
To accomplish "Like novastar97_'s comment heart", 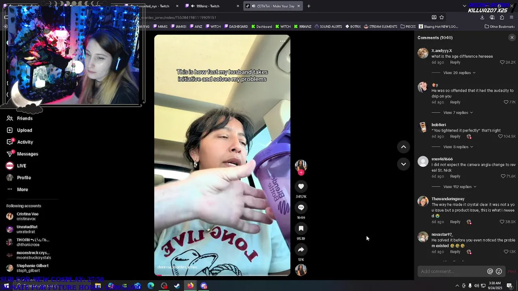I will click(x=506, y=252).
